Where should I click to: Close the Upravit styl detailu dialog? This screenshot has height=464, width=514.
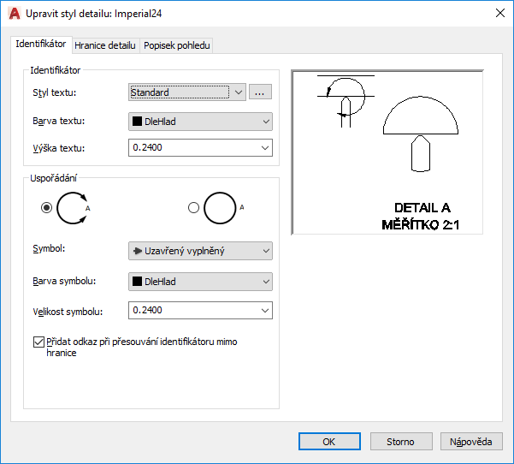(500, 14)
